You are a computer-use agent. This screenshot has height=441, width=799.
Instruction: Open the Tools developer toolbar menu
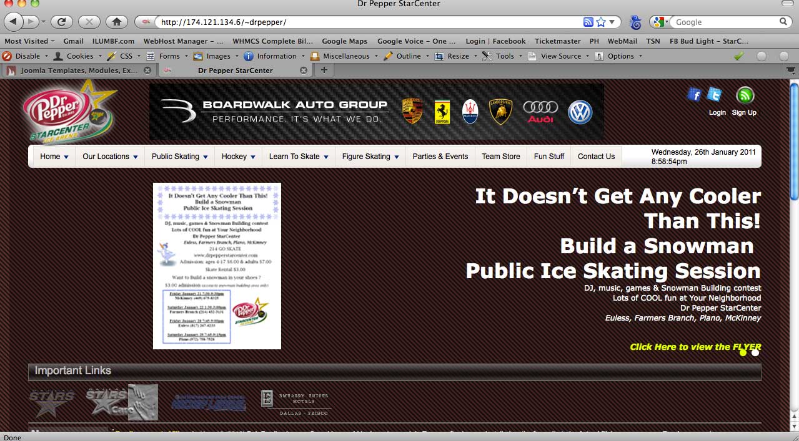(502, 56)
